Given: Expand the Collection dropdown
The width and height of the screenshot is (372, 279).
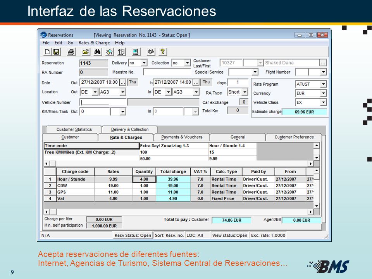Looking at the screenshot, I should (187, 63).
